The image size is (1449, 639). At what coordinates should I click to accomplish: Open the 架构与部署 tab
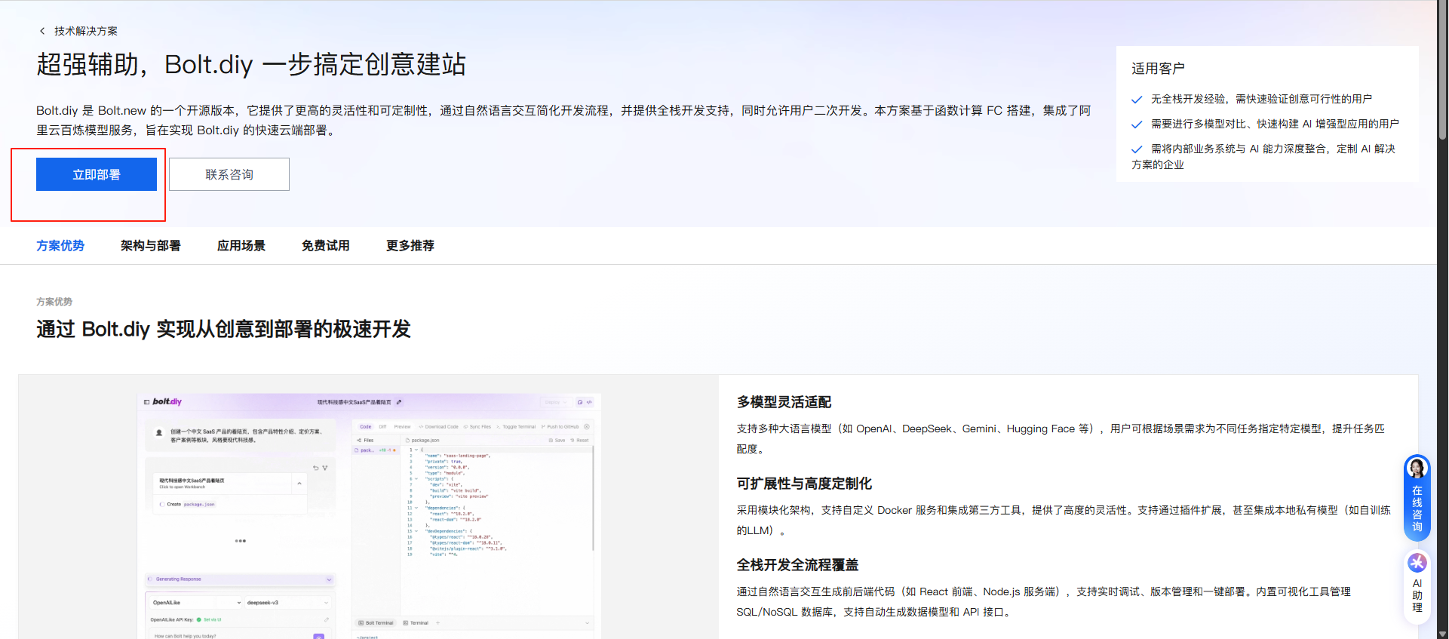pos(151,245)
